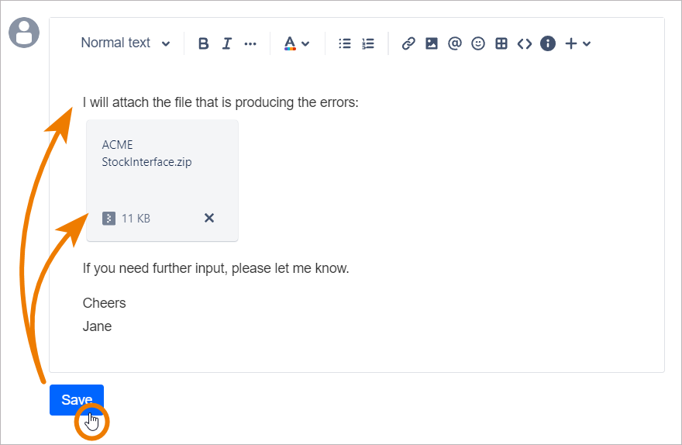
Task: Save the comment
Action: pyautogui.click(x=77, y=400)
